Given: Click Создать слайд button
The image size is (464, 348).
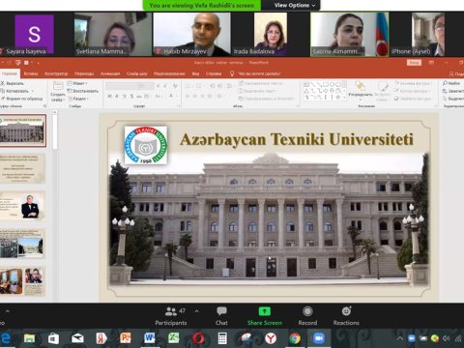Looking at the screenshot, I should click(58, 92).
